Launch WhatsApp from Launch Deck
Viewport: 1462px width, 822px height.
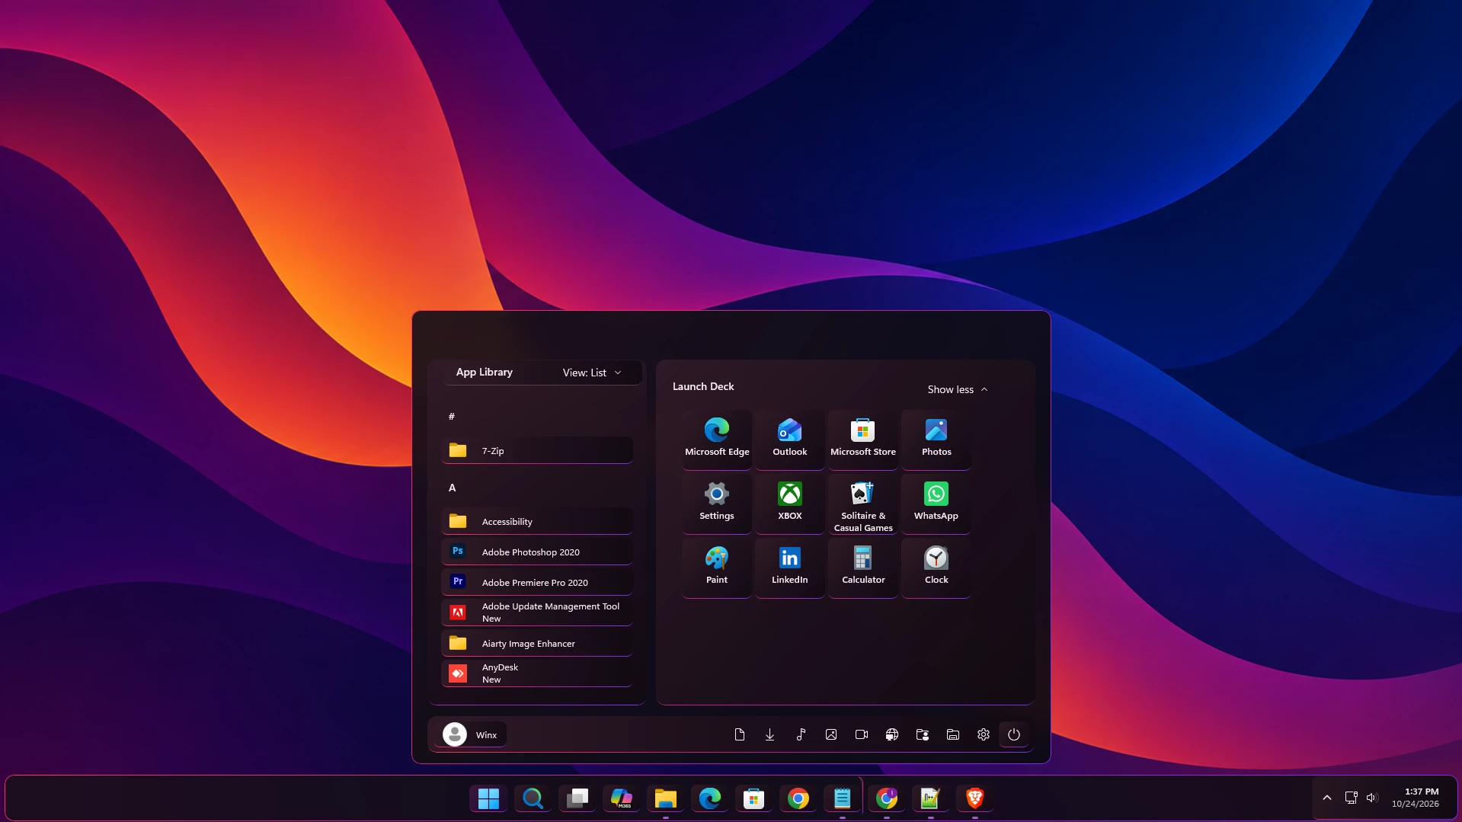936,503
